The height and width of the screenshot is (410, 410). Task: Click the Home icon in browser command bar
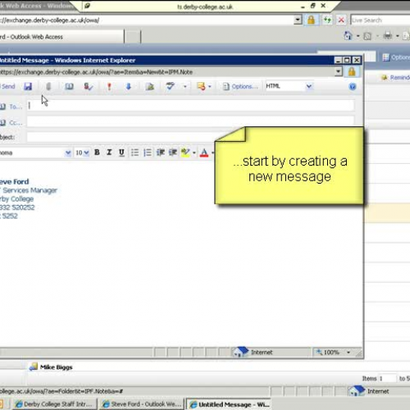click(x=348, y=36)
